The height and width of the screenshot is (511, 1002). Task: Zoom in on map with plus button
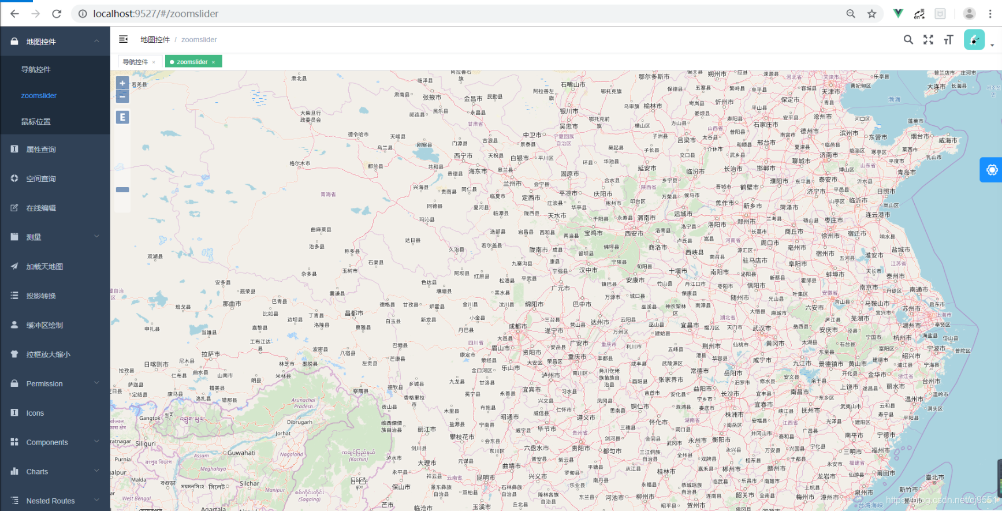point(122,83)
